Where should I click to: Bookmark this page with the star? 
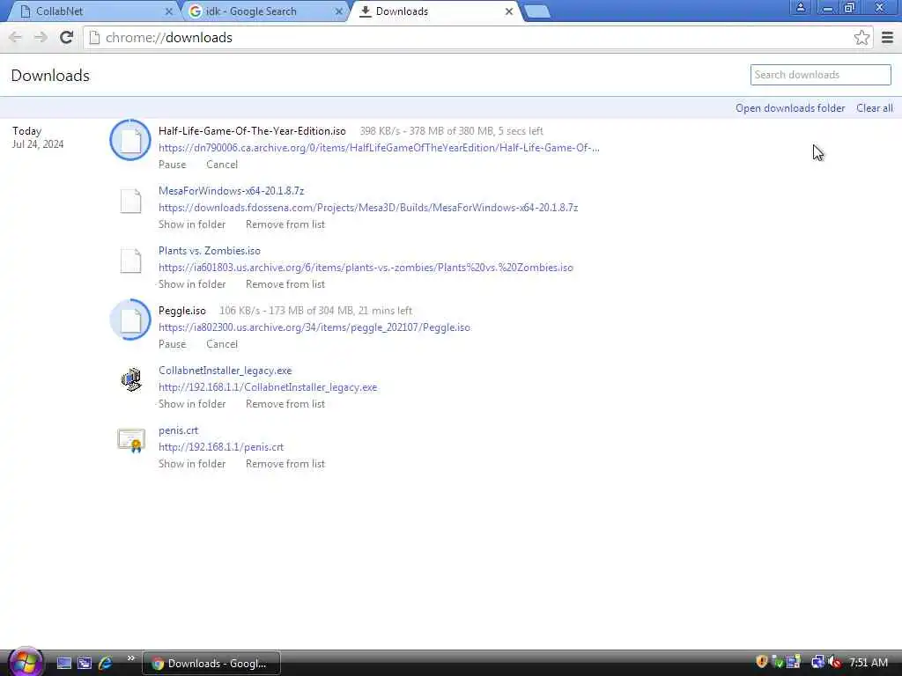(861, 37)
